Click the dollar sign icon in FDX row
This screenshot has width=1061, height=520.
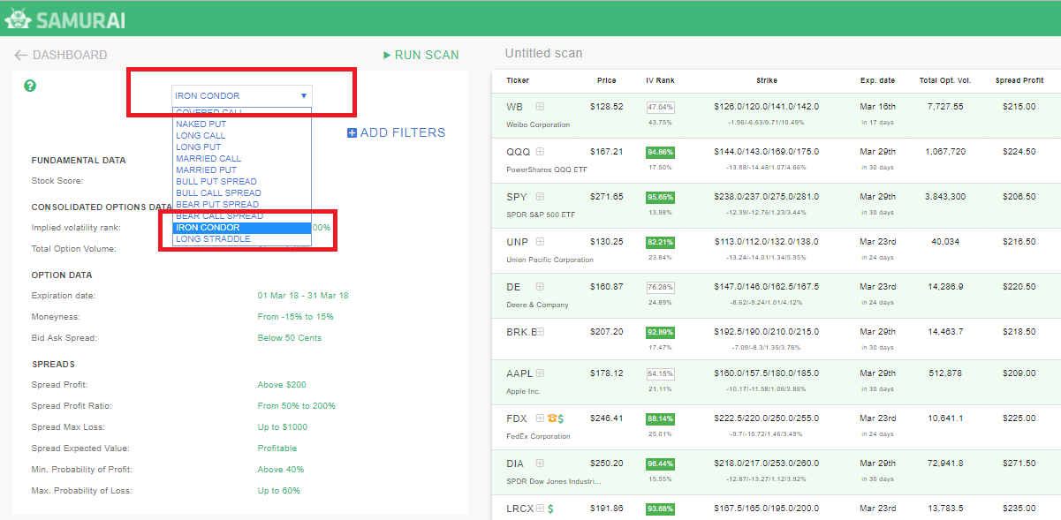click(561, 418)
